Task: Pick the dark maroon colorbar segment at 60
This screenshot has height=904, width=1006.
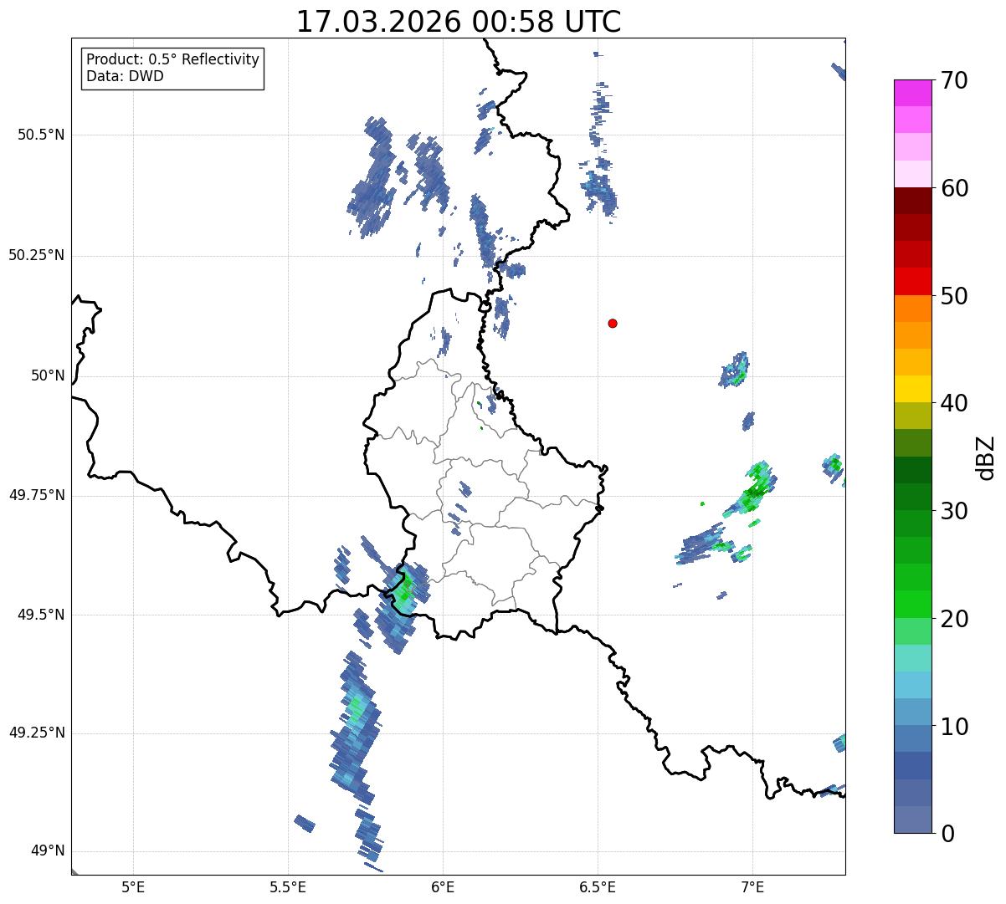Action: point(912,201)
